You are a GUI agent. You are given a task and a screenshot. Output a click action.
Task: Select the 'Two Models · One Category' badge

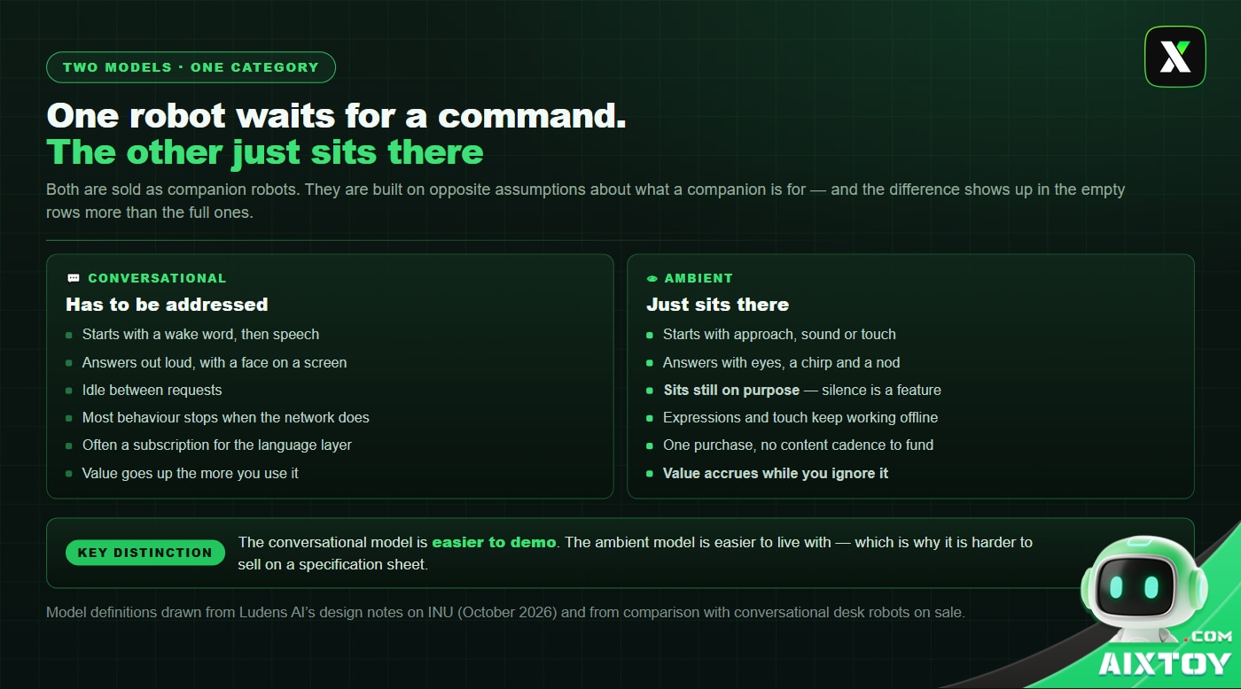191,67
